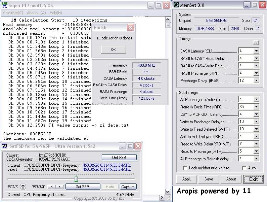Open CS# to MCH-ODT Latency dropdown
Image resolution: width=267 pixels, height=202 pixels.
click(x=256, y=114)
